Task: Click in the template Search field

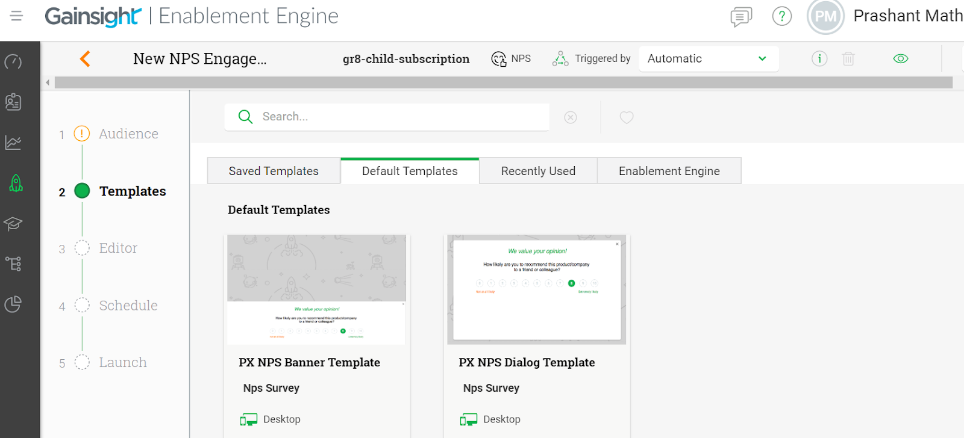Action: tap(387, 117)
